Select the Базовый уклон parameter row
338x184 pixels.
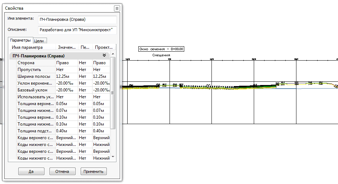tap(35, 90)
